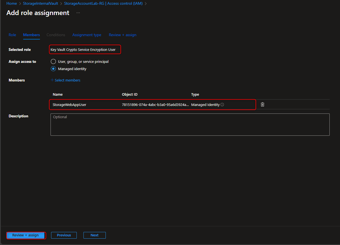Image resolution: width=340 pixels, height=245 pixels.
Task: Switch to the Assignment type tab
Action: (87, 35)
